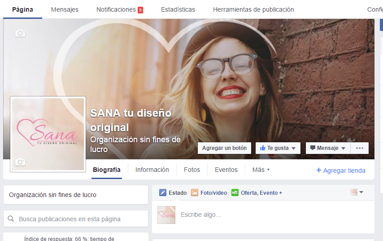Click the SANA tu diseño original title
The height and width of the screenshot is (241, 383).
point(131,120)
